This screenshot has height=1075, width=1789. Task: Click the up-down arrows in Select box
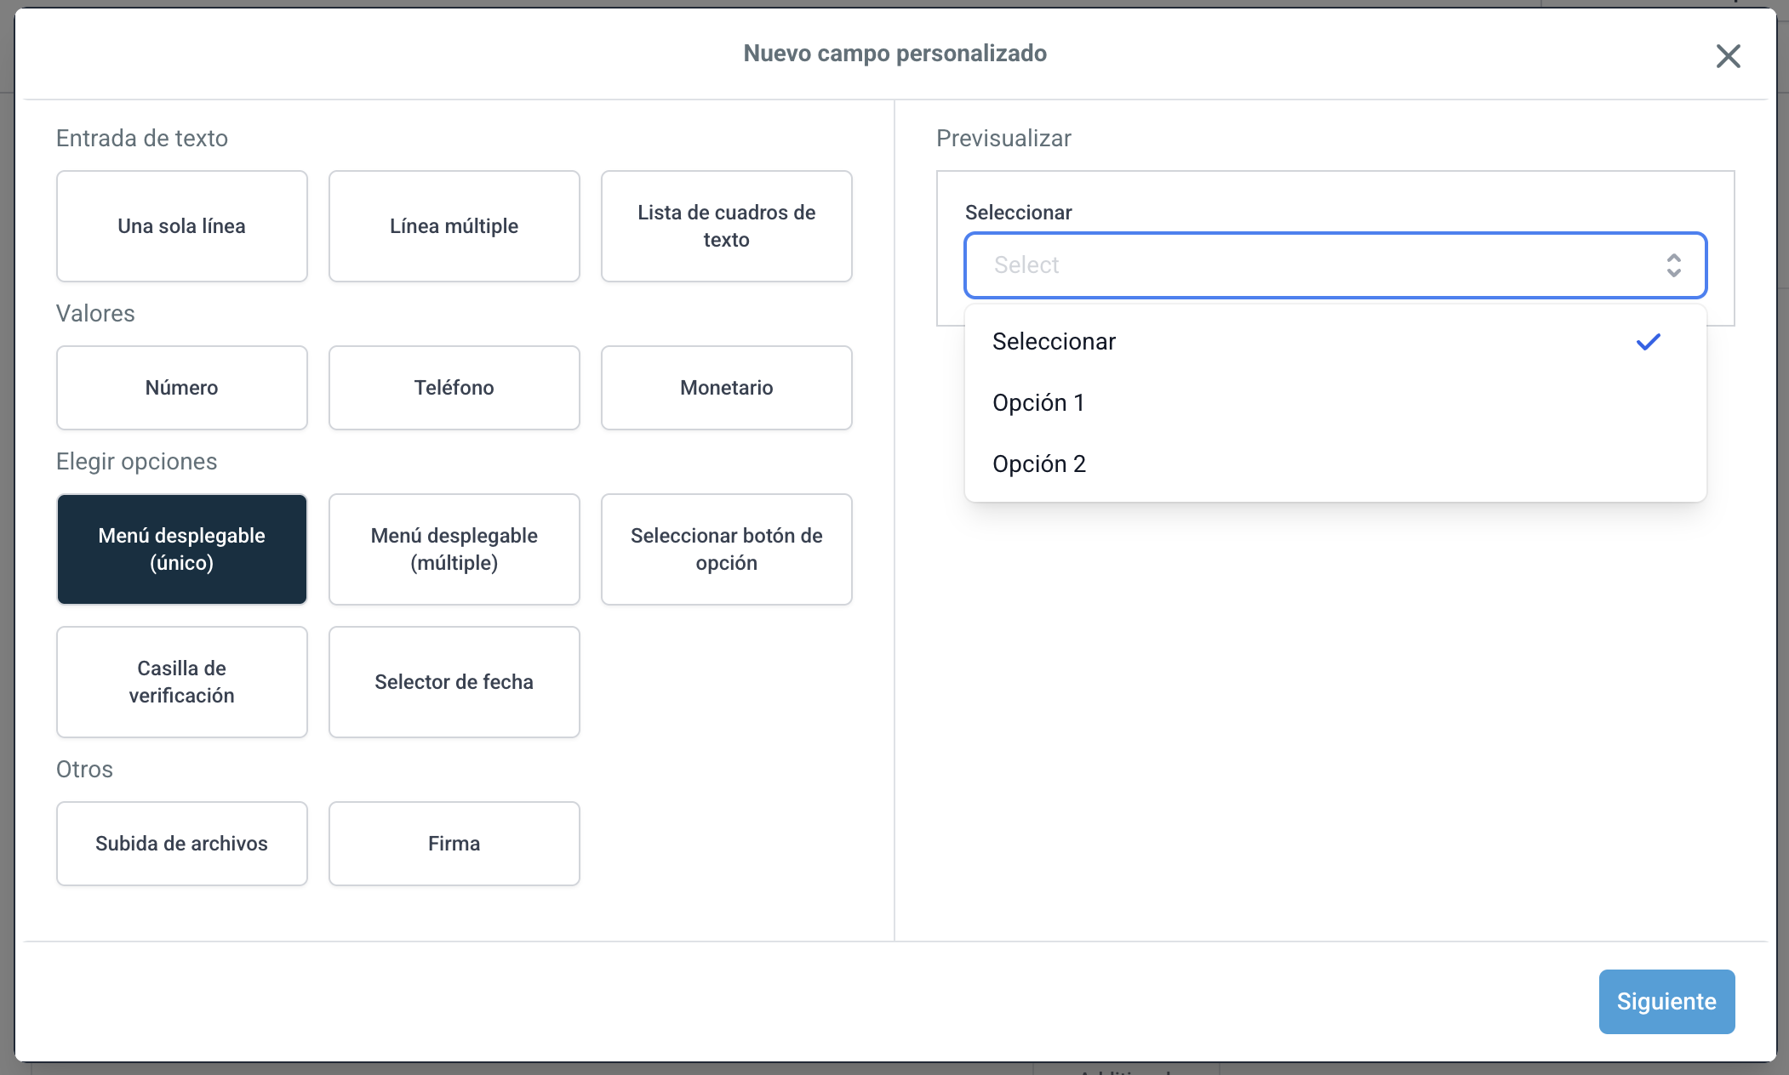[1673, 265]
